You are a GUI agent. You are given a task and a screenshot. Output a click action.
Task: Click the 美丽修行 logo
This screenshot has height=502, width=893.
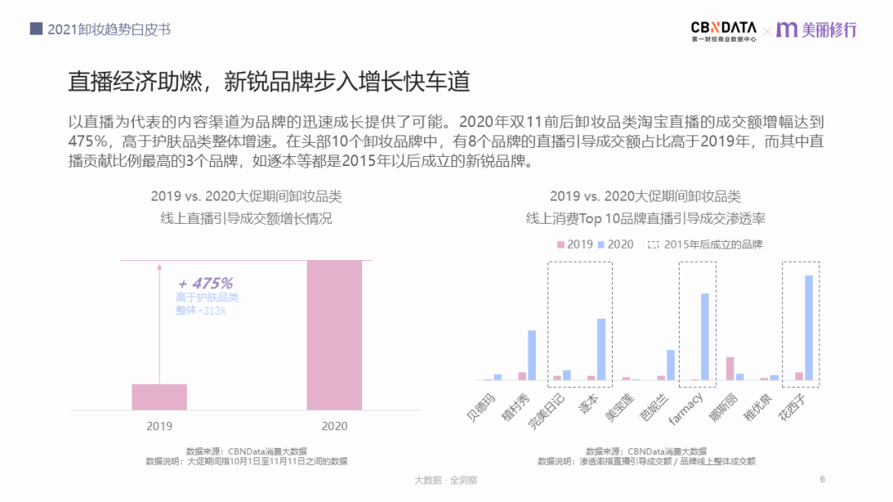(817, 30)
